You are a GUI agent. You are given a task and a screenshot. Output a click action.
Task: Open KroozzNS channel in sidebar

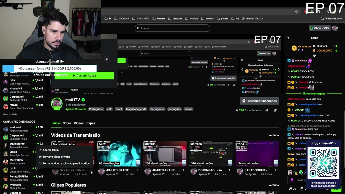23,90
